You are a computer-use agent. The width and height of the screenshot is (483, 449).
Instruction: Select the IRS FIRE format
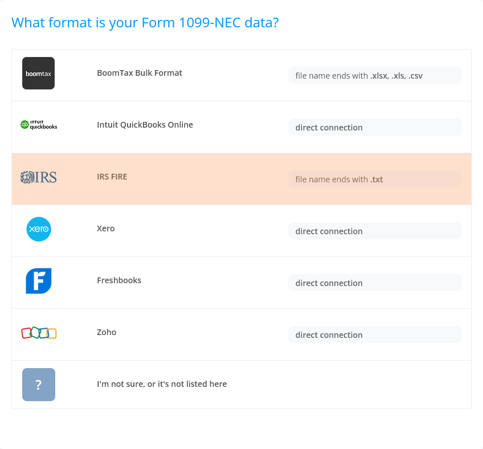(x=112, y=177)
